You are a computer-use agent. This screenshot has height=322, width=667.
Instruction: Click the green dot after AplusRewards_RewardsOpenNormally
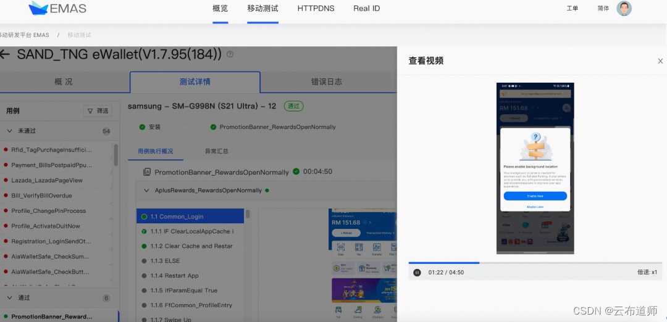click(267, 191)
